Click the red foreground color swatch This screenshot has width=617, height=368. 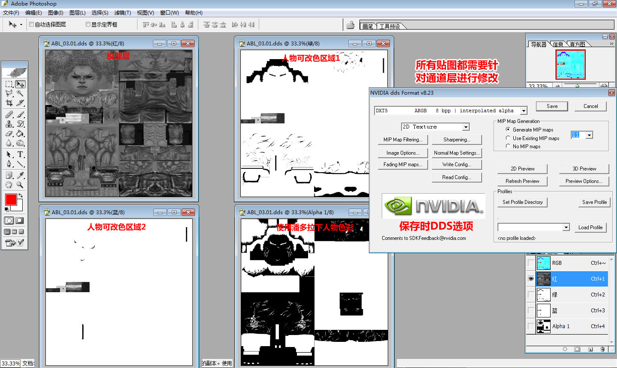11,200
